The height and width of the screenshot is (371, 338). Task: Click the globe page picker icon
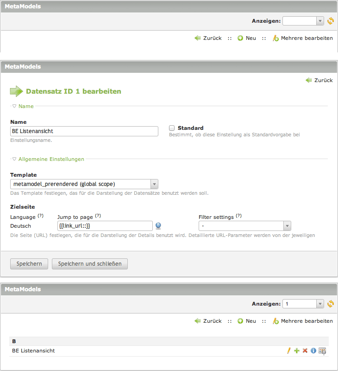[158, 226]
